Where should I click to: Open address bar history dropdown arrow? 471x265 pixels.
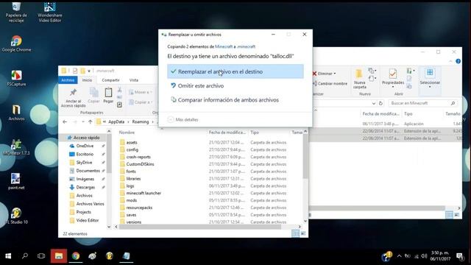tap(373, 103)
